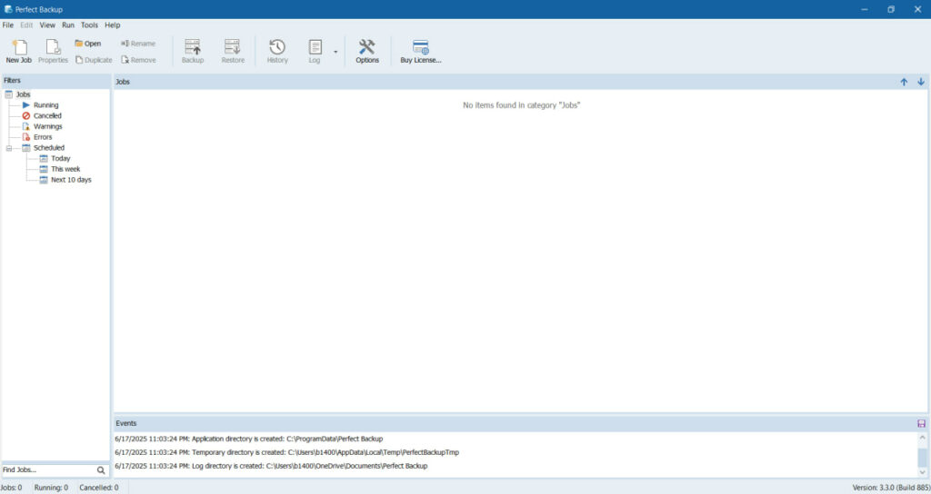Click Buy License button
Image resolution: width=931 pixels, height=494 pixels.
click(x=420, y=51)
